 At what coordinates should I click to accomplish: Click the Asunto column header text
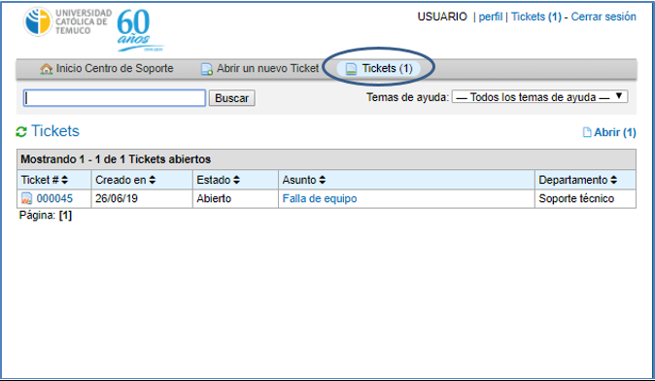click(299, 180)
